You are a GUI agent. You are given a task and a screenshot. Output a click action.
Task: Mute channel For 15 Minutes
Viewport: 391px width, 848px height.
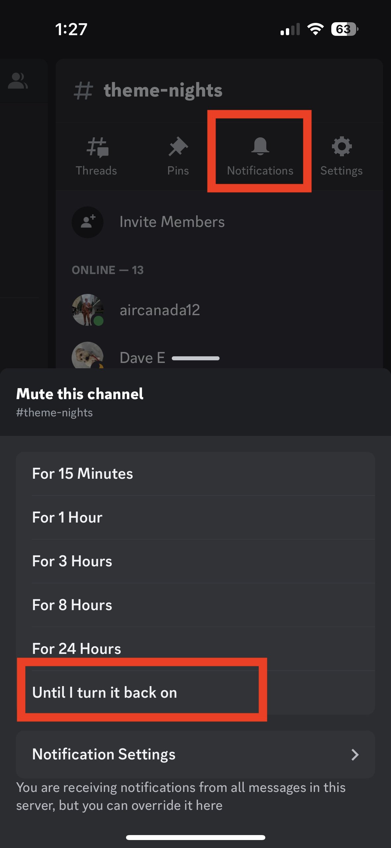[x=195, y=474]
